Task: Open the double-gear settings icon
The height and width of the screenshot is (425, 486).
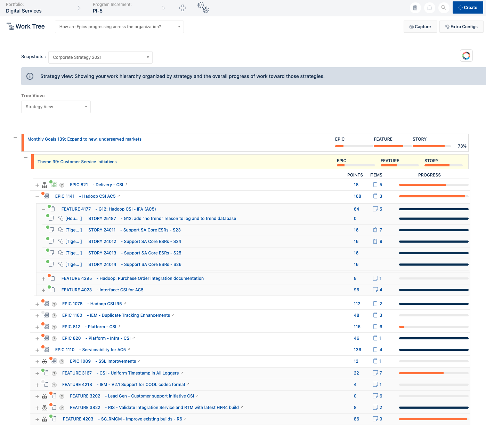Action: (x=203, y=7)
